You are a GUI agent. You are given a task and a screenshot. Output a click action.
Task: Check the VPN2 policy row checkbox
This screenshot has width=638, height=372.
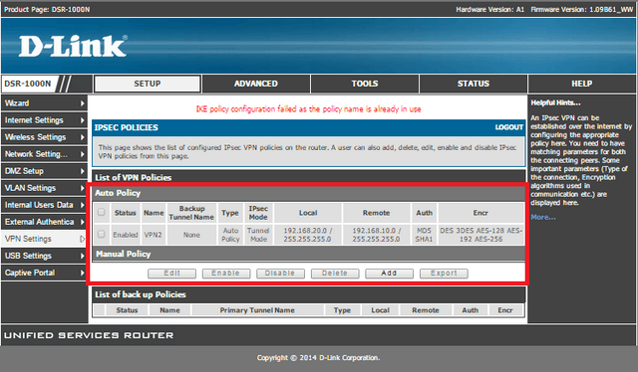(x=102, y=235)
